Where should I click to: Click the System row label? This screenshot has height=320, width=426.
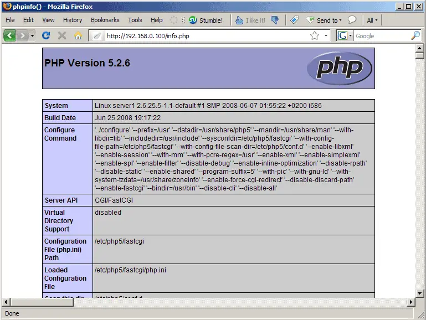coord(57,106)
